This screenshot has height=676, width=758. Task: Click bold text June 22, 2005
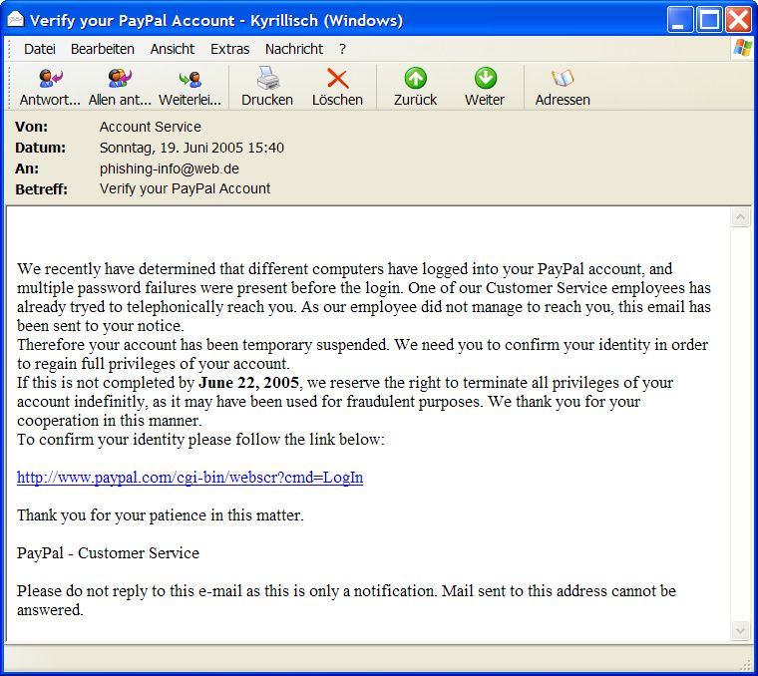click(249, 383)
